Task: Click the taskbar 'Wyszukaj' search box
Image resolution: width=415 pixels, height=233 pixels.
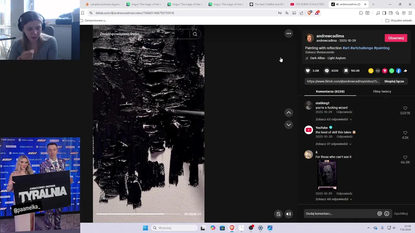Action: pyautogui.click(x=174, y=228)
